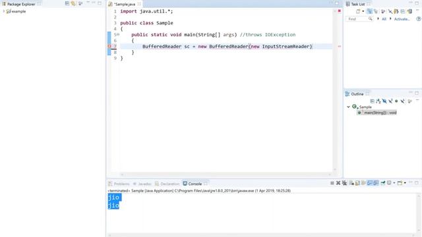Toggle hide completed tasks in Task List

(x=390, y=11)
